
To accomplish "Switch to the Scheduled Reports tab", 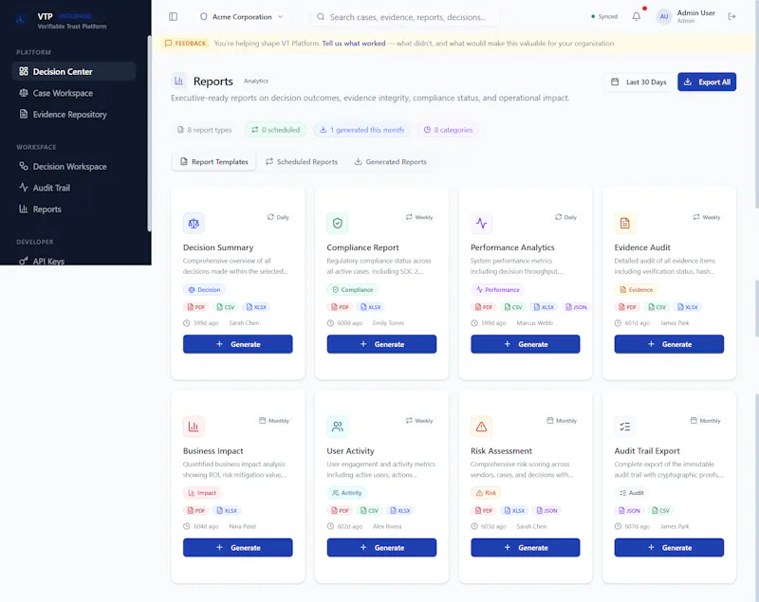I will [x=302, y=161].
